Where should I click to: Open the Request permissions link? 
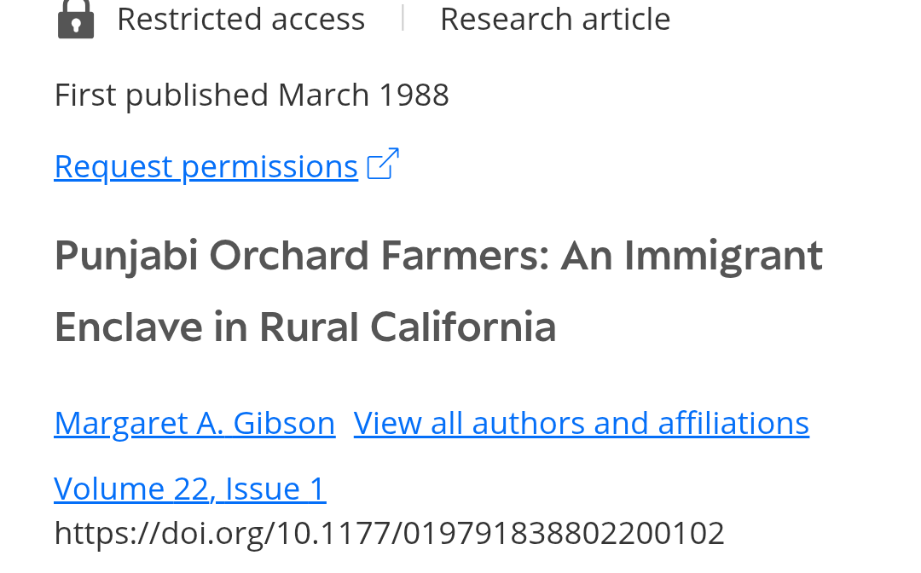pos(206,166)
